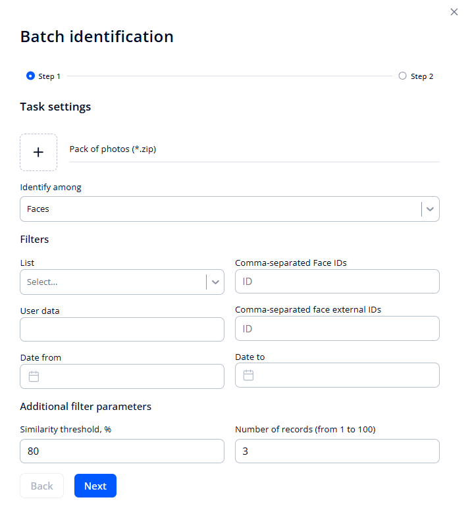The image size is (470, 510).
Task: Click the Number of records field
Action: tap(336, 451)
